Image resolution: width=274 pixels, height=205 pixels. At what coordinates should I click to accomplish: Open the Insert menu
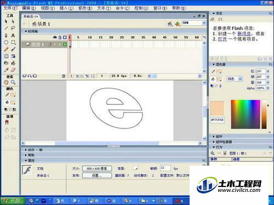click(x=66, y=8)
